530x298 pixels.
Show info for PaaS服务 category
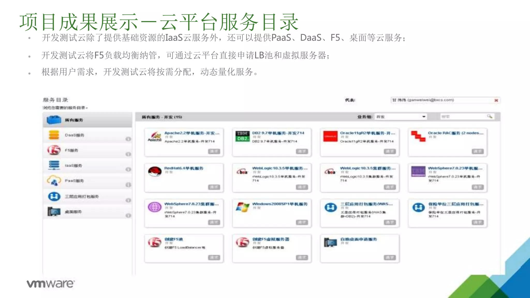point(128,185)
